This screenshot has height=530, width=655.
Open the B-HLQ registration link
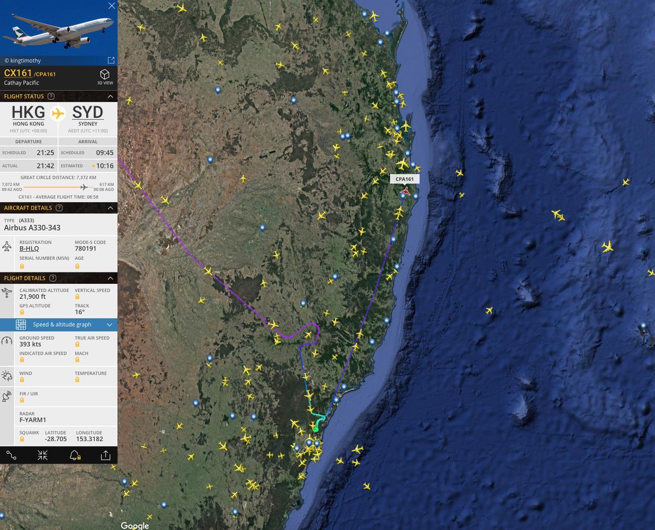29,249
